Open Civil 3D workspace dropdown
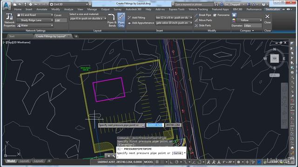 69,4
